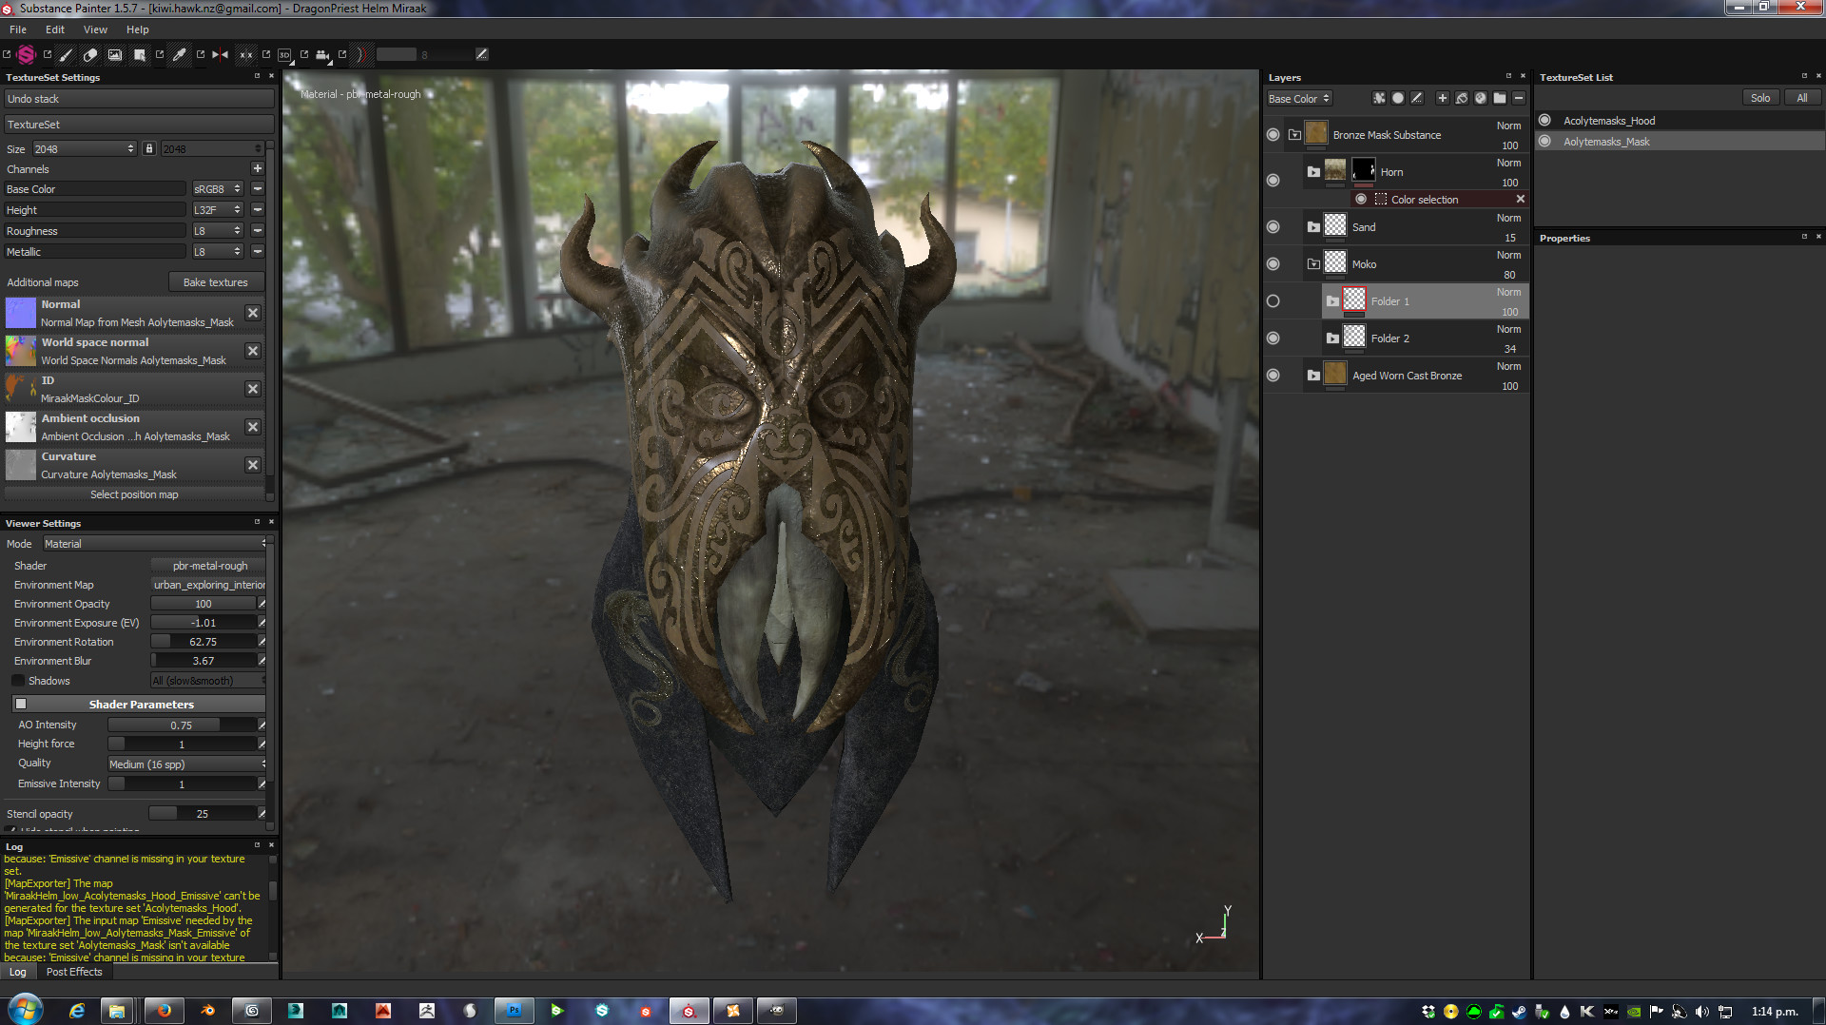Add an effect with the Layers particle icon
The image size is (1826, 1025).
click(1379, 98)
